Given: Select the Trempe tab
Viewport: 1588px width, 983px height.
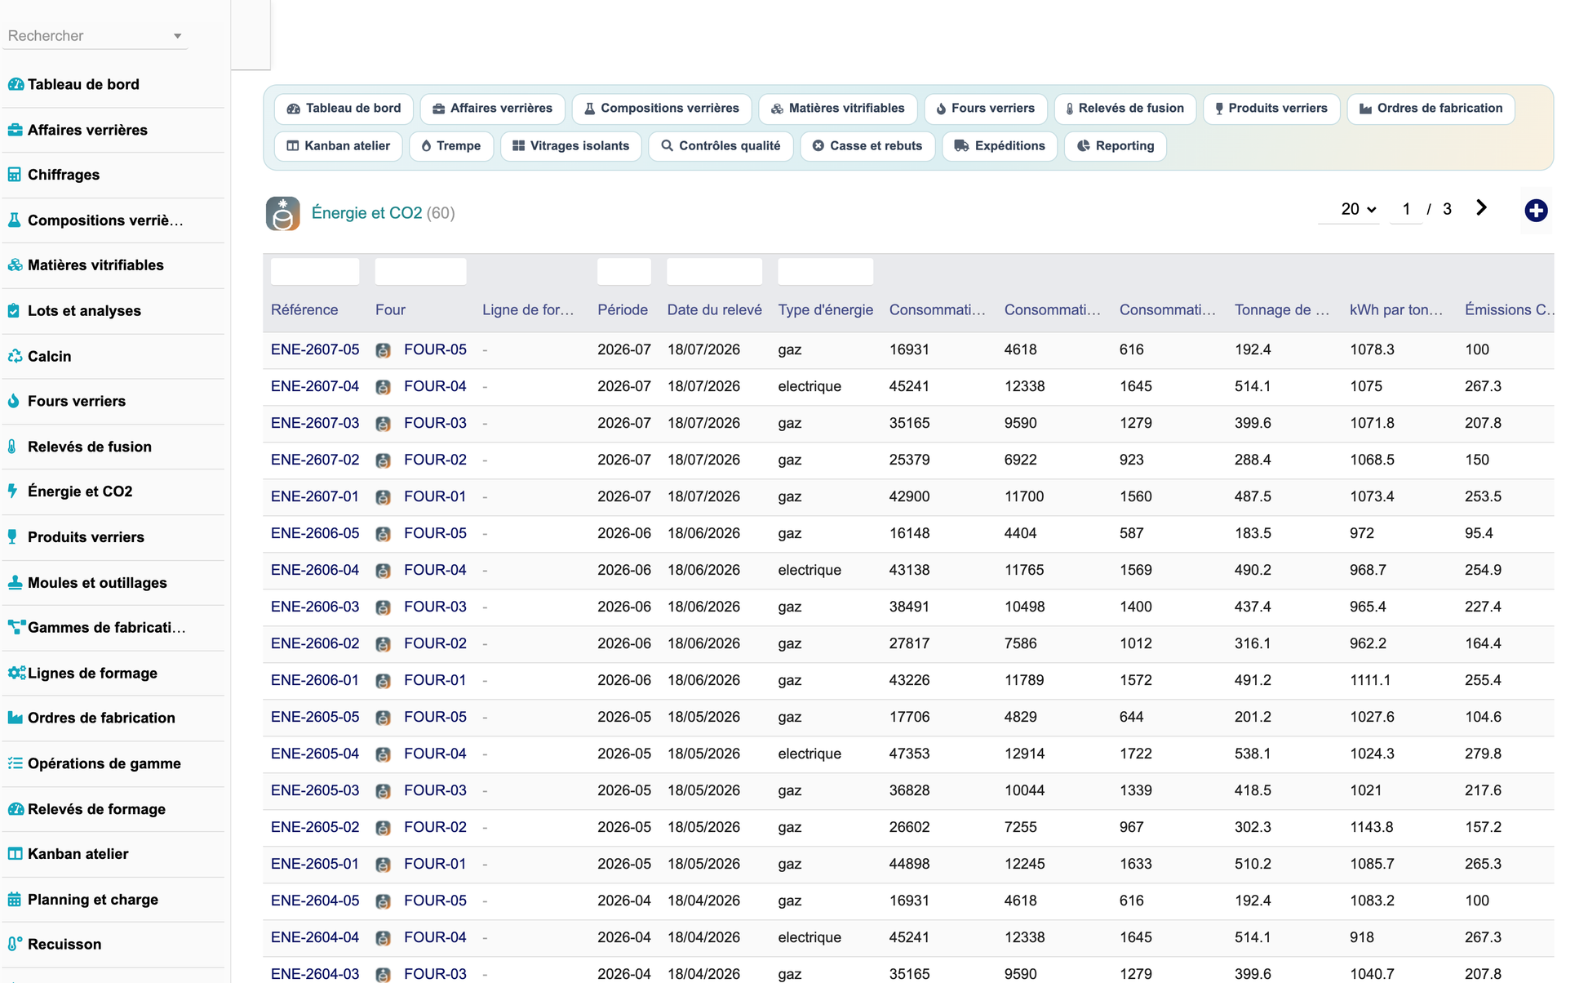Looking at the screenshot, I should 450,146.
